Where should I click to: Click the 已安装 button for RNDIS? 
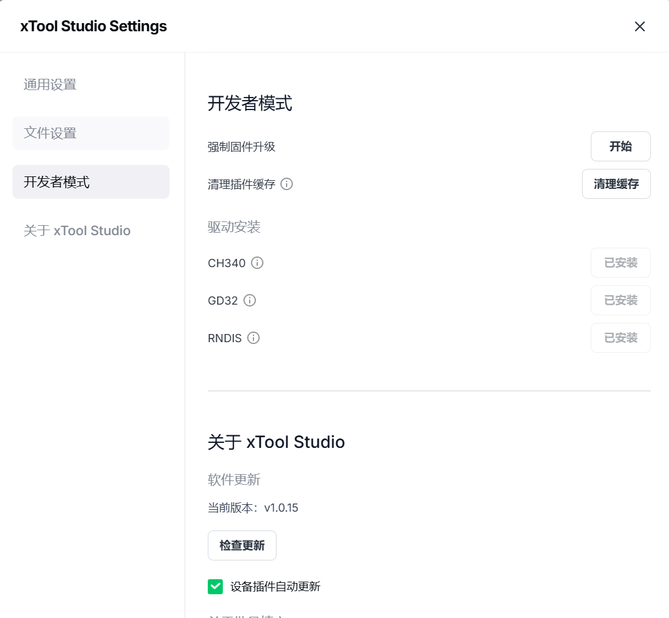[x=620, y=338]
